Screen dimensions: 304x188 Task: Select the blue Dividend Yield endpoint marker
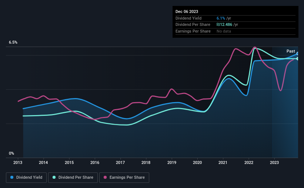coord(297,54)
